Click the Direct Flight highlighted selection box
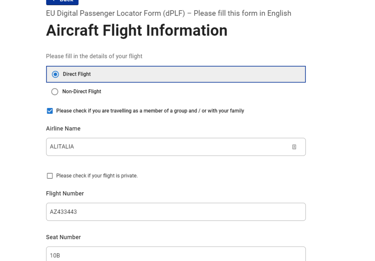The height and width of the screenshot is (261, 375). pos(176,74)
